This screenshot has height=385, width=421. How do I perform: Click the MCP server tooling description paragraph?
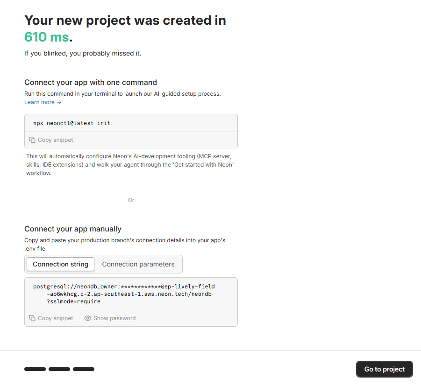pos(128,164)
